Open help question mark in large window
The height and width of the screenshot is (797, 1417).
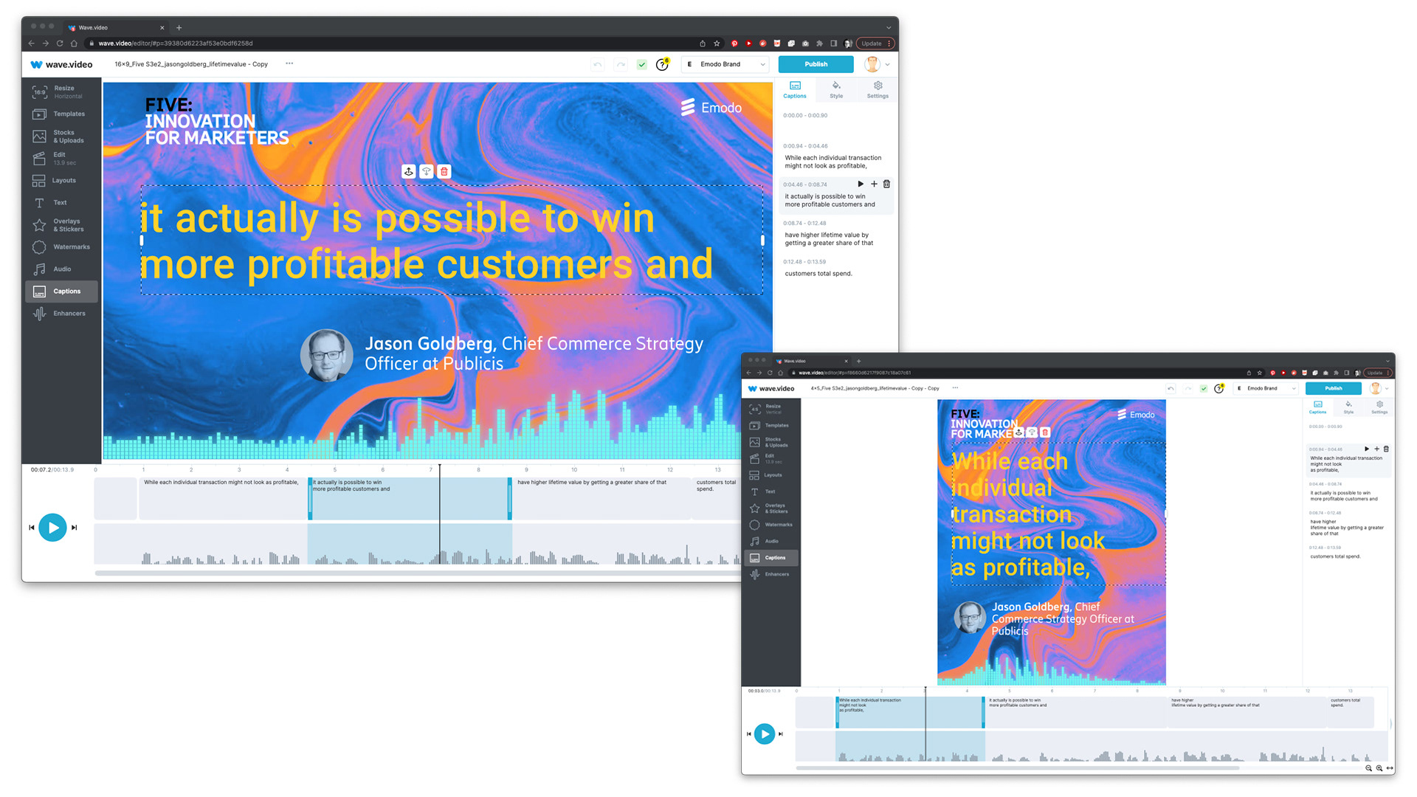tap(662, 64)
